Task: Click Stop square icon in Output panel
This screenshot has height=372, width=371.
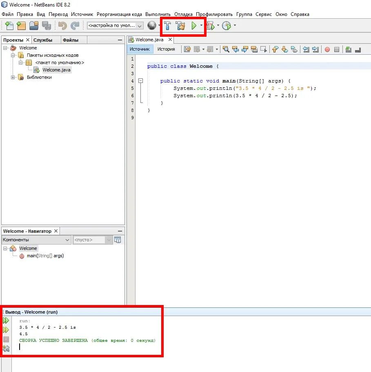Action: 6,339
